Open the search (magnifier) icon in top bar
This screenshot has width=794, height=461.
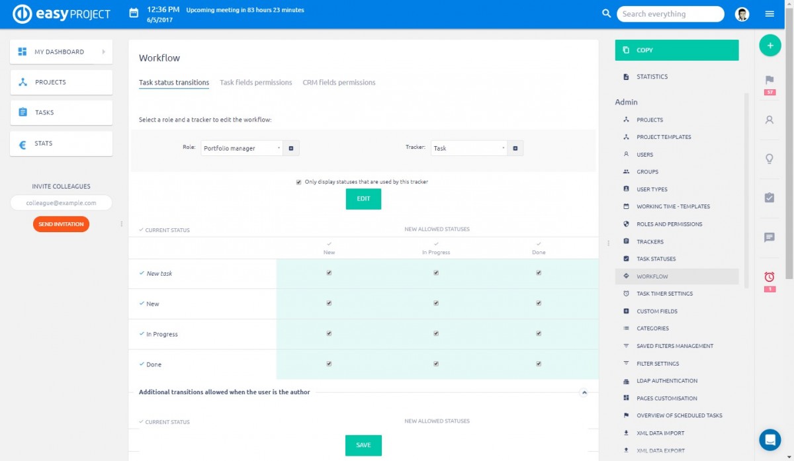pyautogui.click(x=606, y=13)
